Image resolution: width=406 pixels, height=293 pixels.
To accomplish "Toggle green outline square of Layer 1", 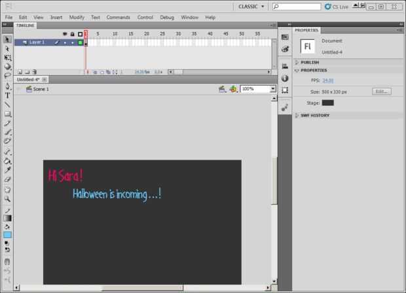I will (81, 43).
